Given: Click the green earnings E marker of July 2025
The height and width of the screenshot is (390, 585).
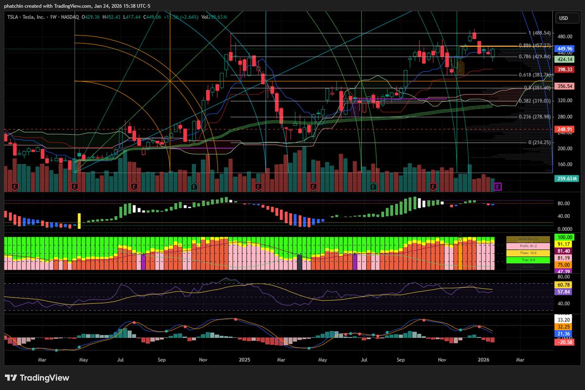Looking at the screenshot, I should pyautogui.click(x=373, y=186).
